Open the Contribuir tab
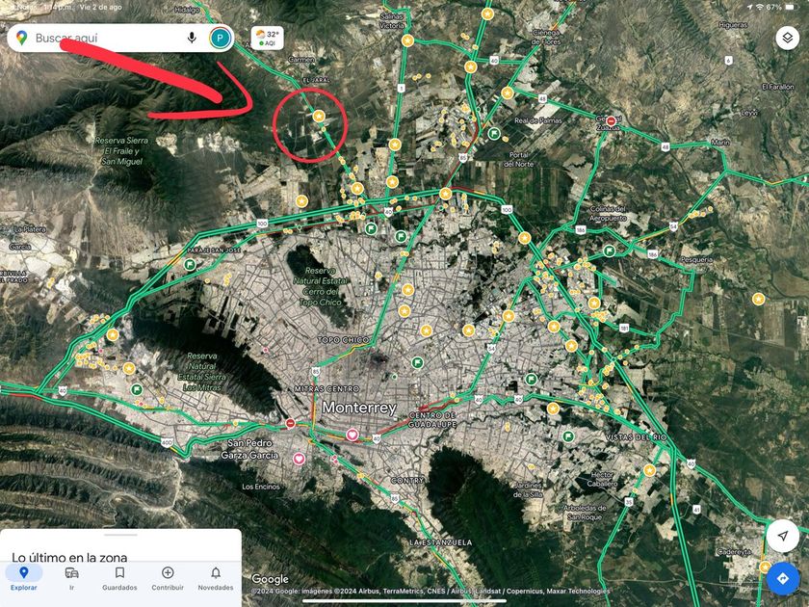Viewport: 809px width, 607px height. click(x=168, y=578)
